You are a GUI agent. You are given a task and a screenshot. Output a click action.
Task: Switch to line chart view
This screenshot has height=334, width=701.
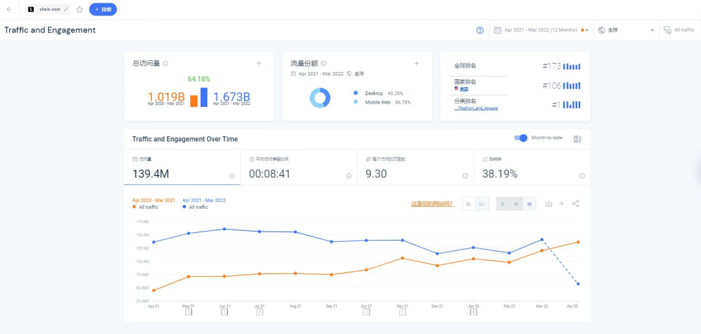[482, 204]
